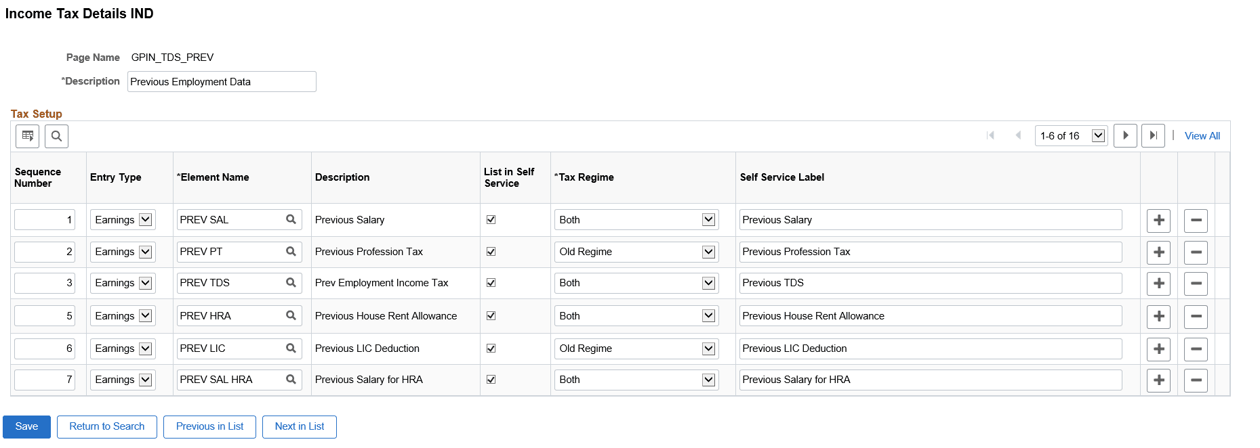1260x448 pixels.
Task: Save the income tax details
Action: point(26,426)
